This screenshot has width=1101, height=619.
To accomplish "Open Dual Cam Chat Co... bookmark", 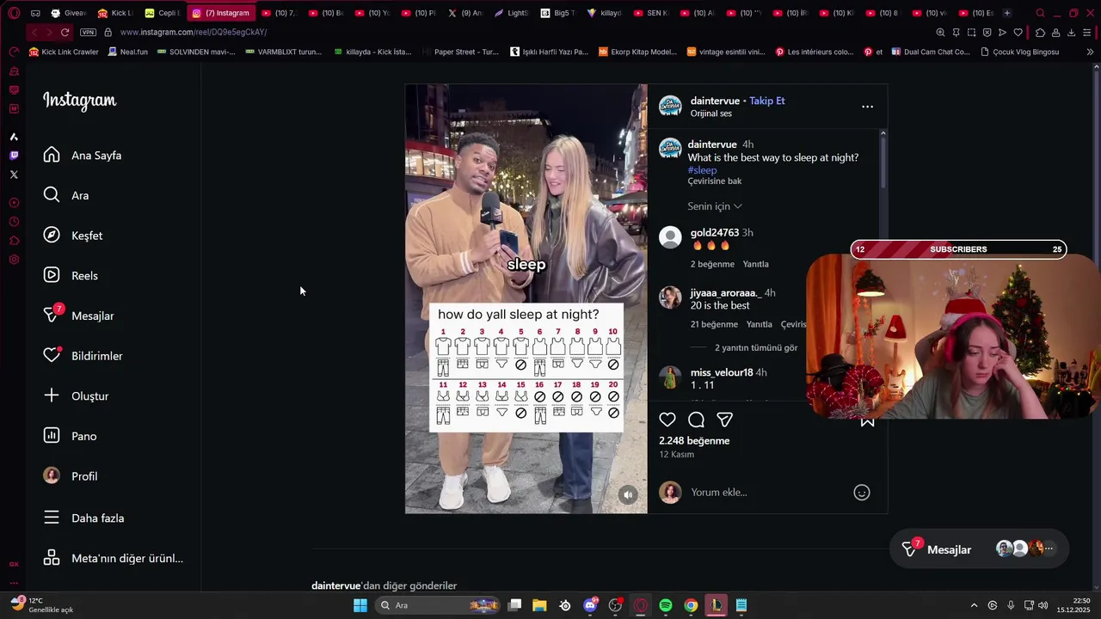I will 931,52.
